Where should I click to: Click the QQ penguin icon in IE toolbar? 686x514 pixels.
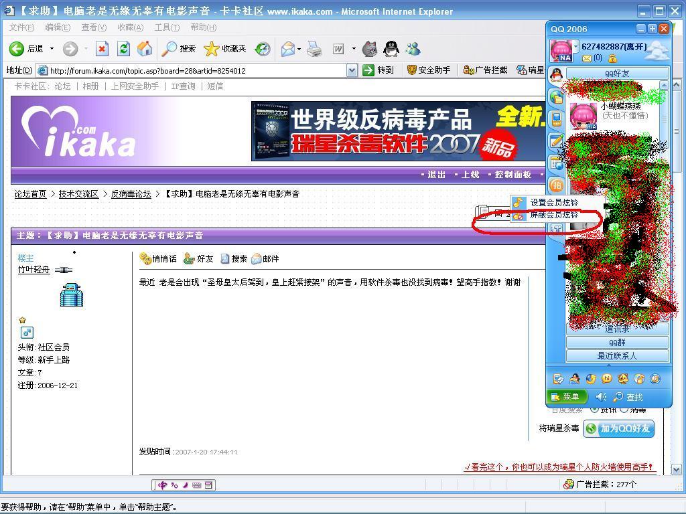pyautogui.click(x=391, y=48)
